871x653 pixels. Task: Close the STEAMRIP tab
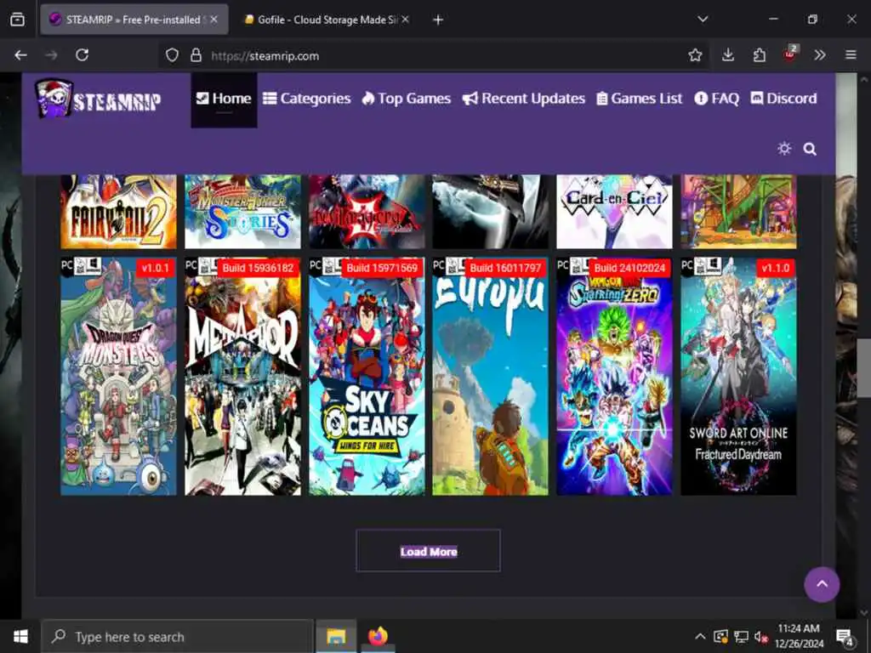(x=213, y=20)
